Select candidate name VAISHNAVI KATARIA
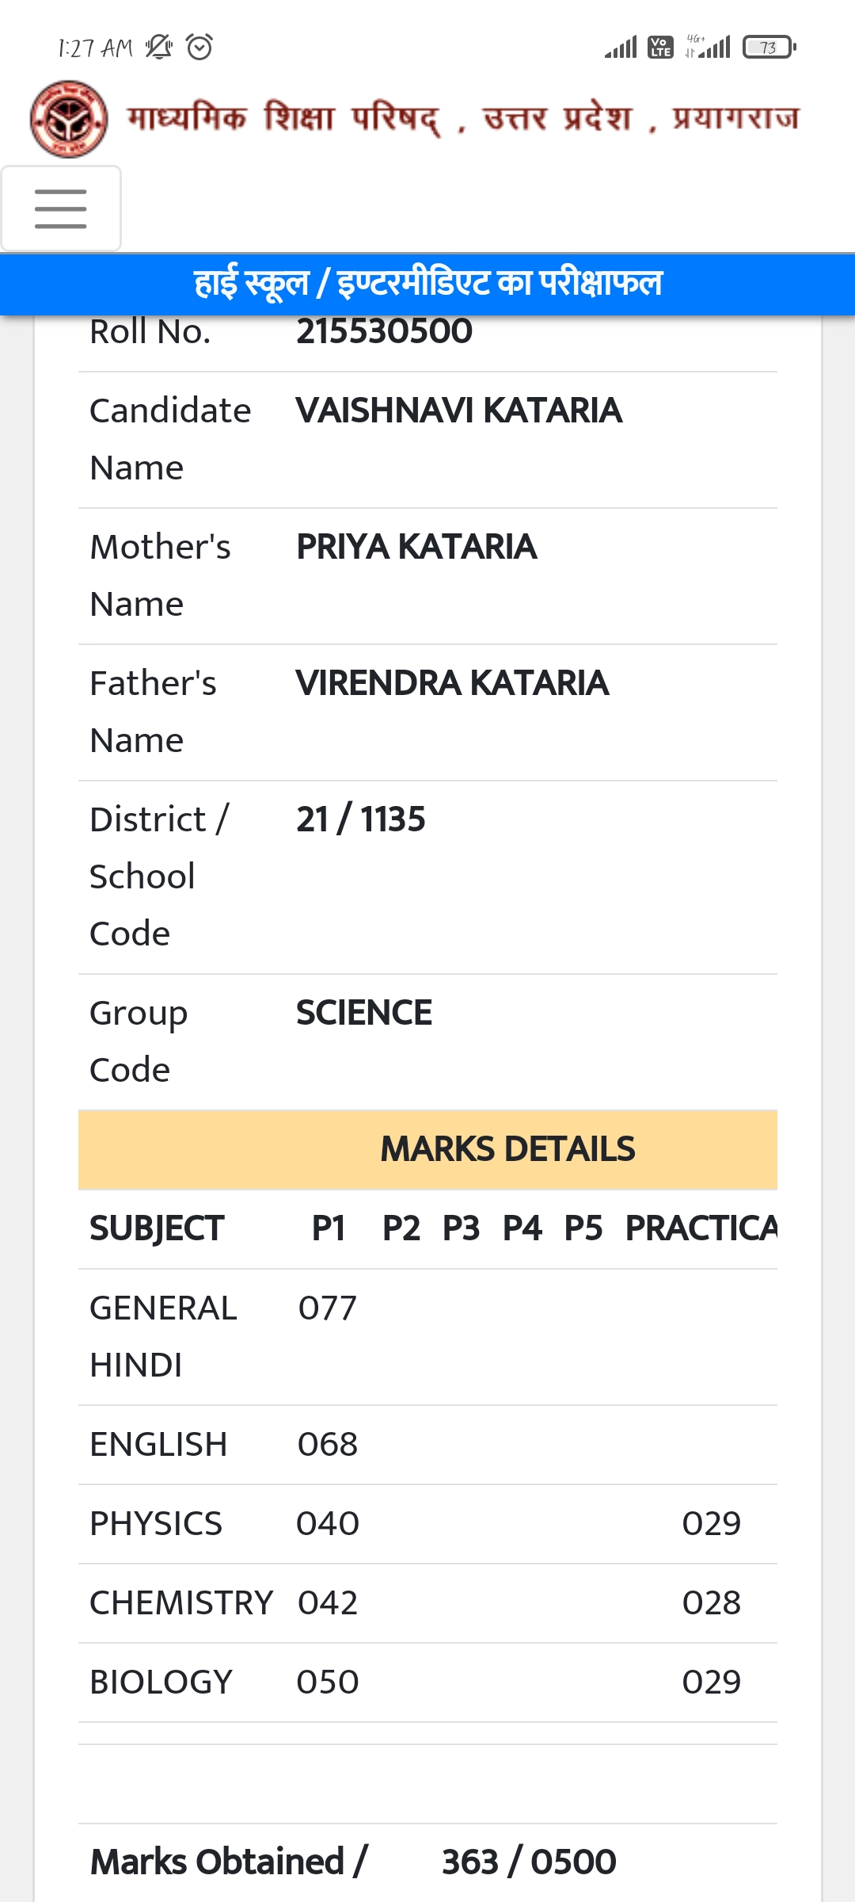This screenshot has height=1902, width=855. pyautogui.click(x=459, y=411)
